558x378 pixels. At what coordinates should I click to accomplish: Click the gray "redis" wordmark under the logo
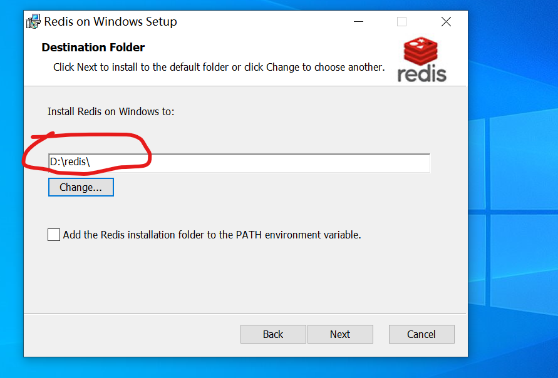422,74
